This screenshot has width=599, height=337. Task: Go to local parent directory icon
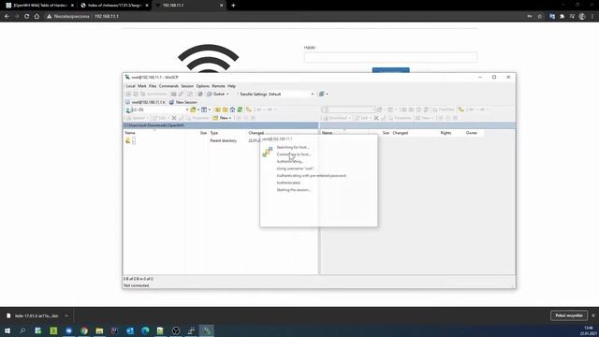pos(218,110)
